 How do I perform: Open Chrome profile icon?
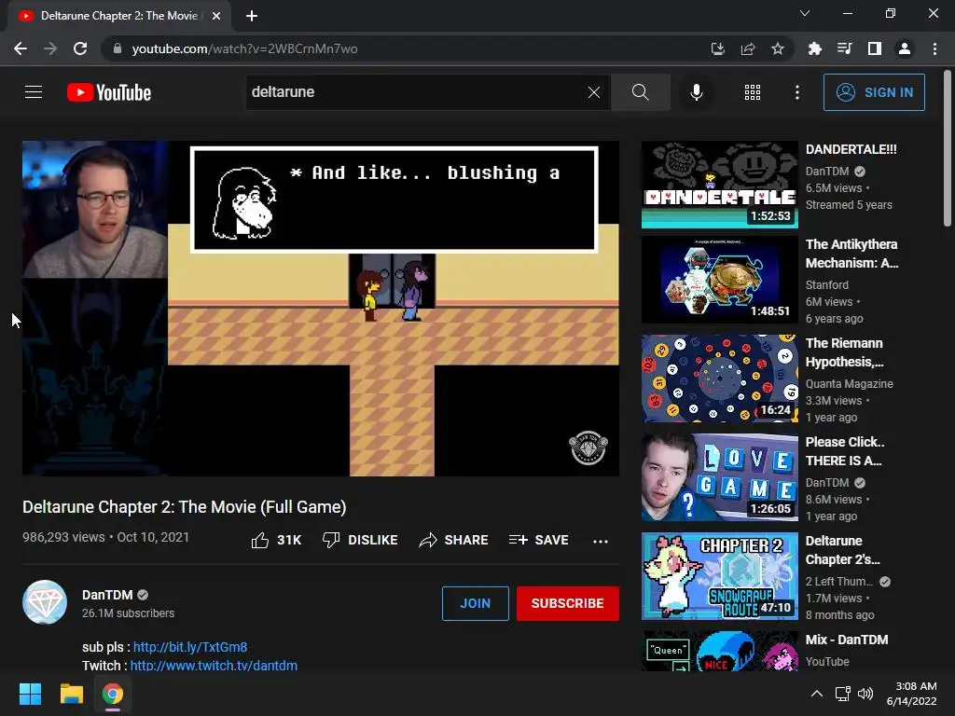click(905, 48)
